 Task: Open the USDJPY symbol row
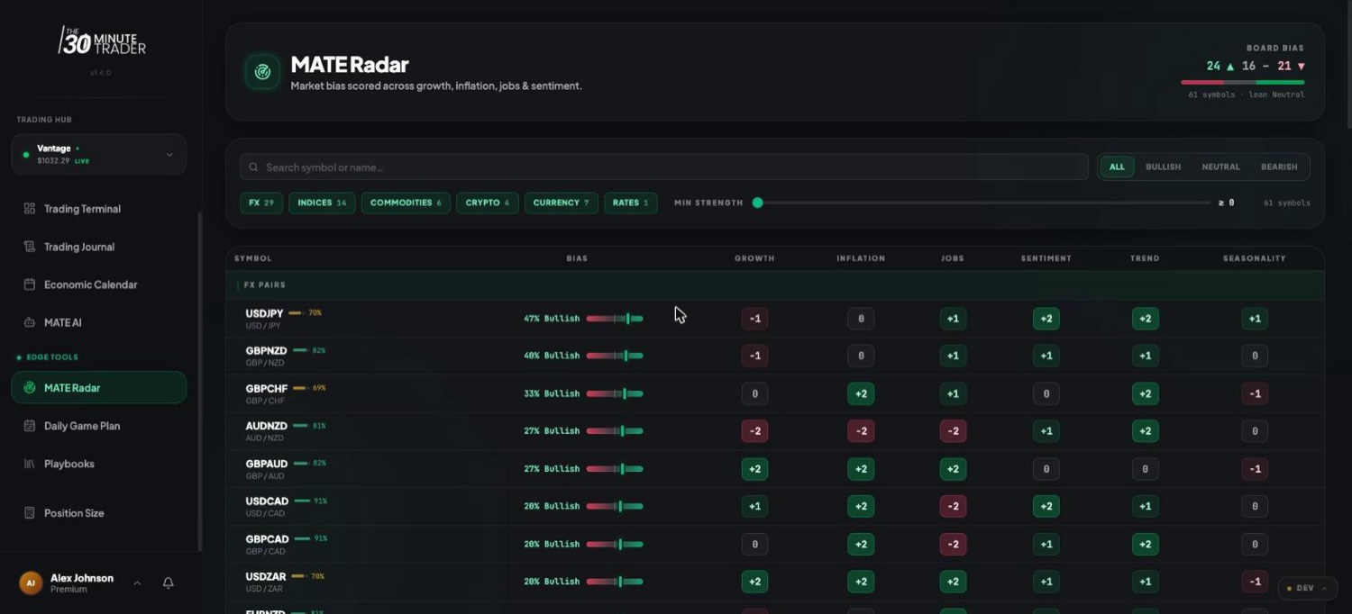[x=775, y=319]
